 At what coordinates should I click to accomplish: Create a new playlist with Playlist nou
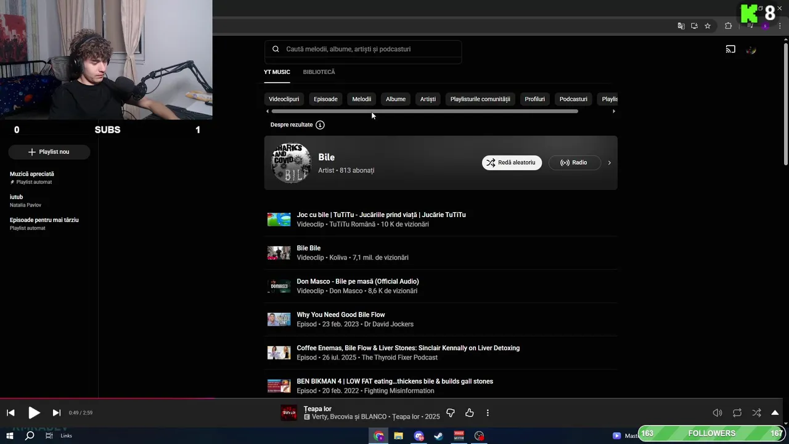coord(49,152)
